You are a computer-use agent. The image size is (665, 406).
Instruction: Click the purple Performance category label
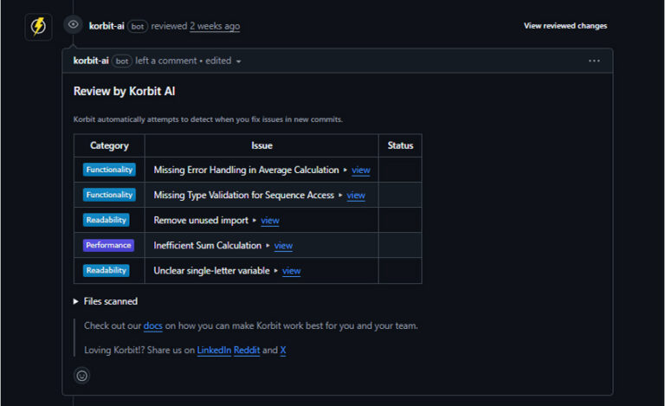108,246
